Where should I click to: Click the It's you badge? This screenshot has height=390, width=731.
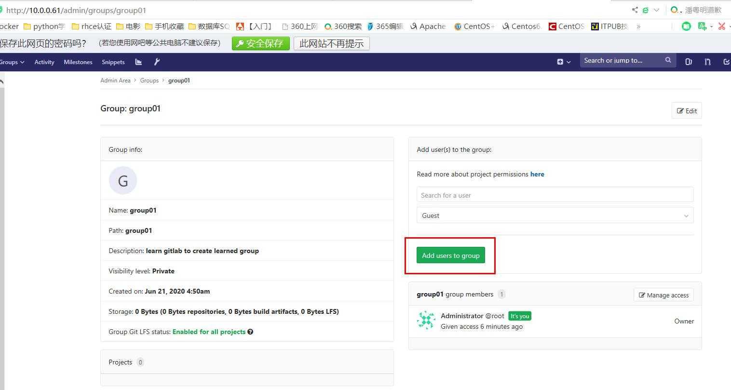tap(520, 316)
